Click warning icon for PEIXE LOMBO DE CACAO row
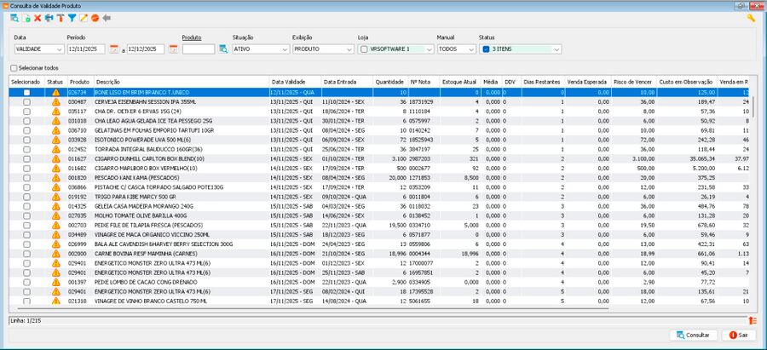 pos(55,282)
